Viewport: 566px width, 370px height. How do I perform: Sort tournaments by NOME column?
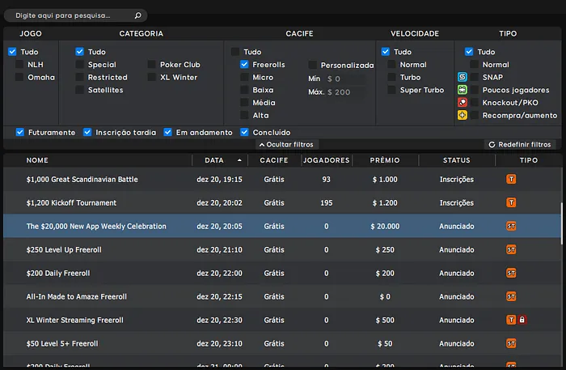(37, 160)
